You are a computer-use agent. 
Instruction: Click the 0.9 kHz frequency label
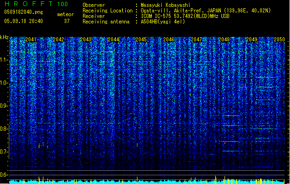tap(4, 106)
